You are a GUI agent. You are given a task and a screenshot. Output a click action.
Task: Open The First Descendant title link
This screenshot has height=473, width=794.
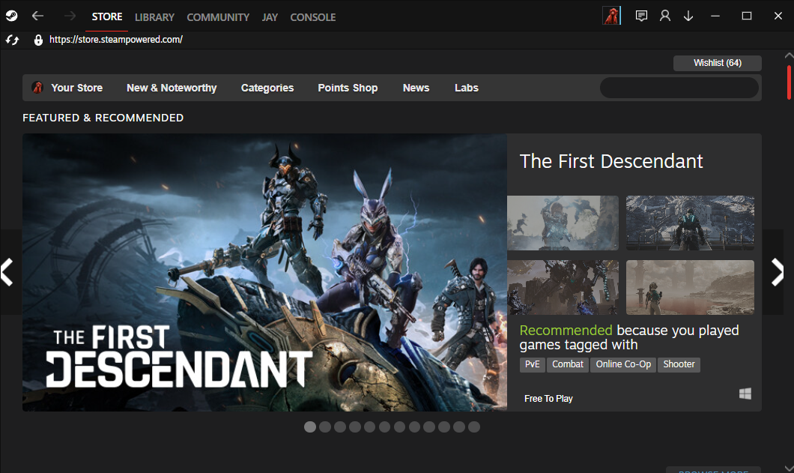click(611, 161)
